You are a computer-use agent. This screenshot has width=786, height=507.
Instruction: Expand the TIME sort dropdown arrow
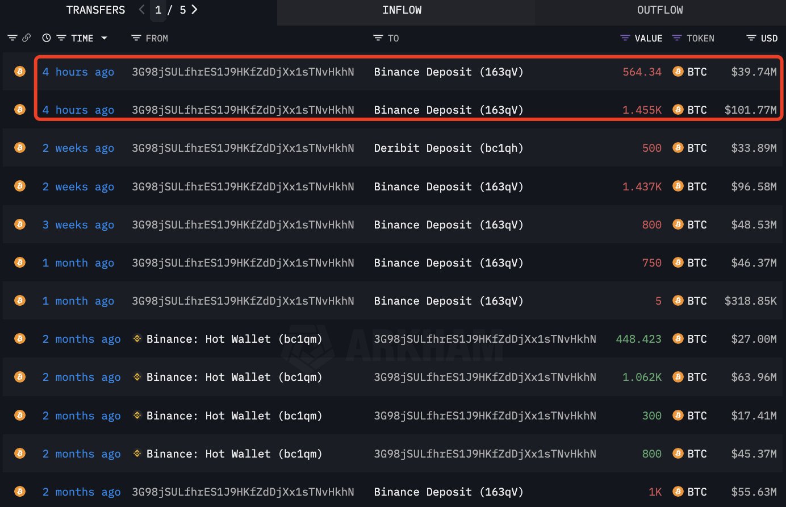(x=104, y=38)
